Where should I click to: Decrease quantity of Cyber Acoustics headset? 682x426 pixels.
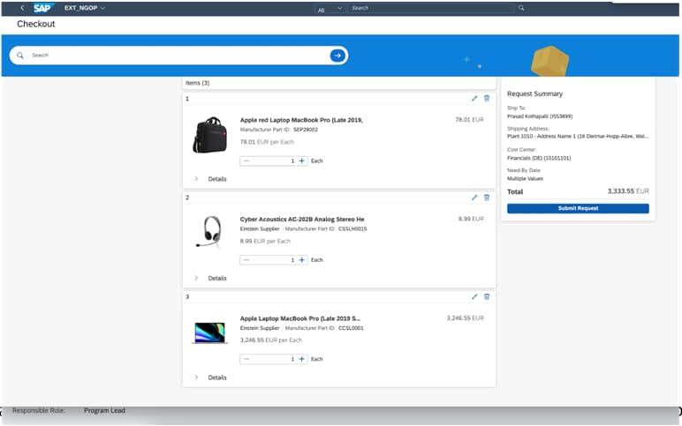(x=246, y=260)
